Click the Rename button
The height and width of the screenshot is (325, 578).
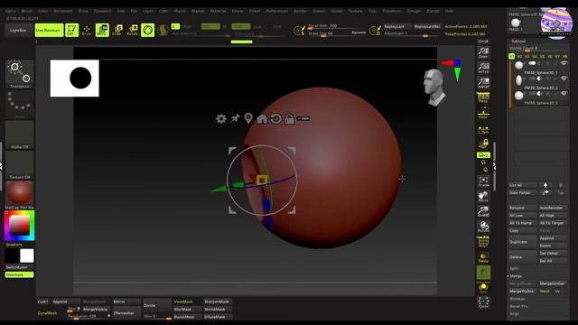point(522,208)
